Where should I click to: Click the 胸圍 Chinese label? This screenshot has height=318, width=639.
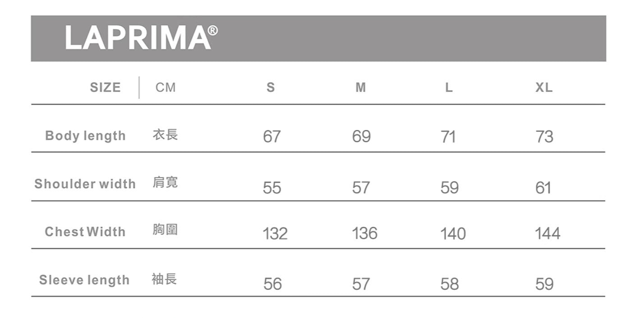coord(165,230)
